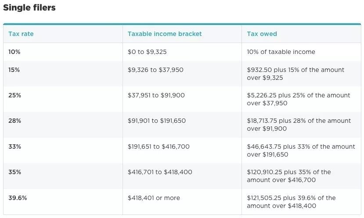Click the "$5,226.25 plus 25%" tax owed cell

coord(299,99)
